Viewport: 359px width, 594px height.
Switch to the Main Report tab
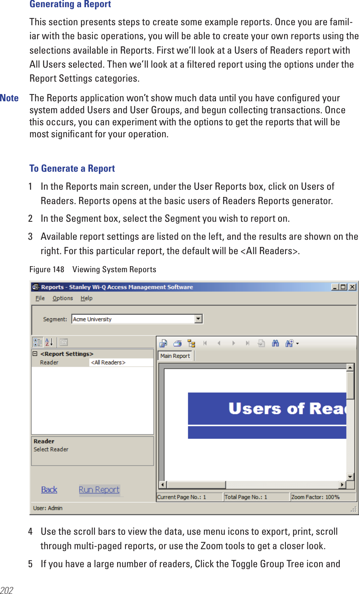(x=175, y=355)
